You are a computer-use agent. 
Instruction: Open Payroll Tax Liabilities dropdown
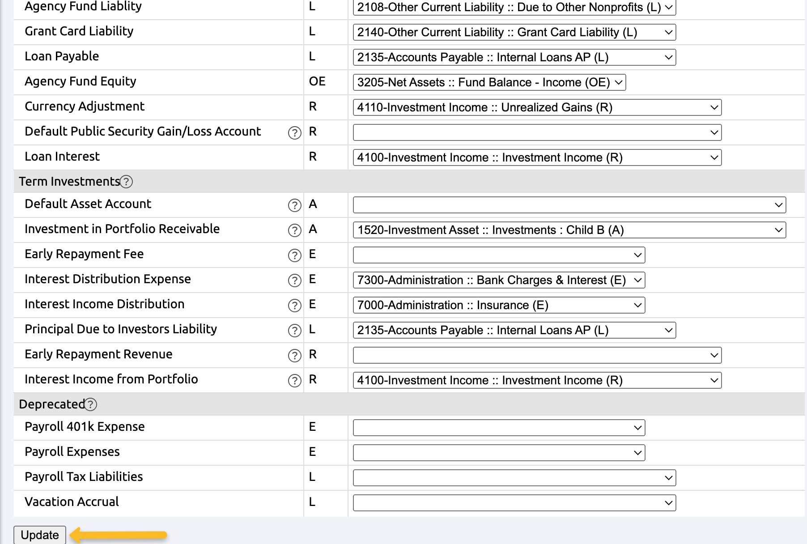(514, 478)
